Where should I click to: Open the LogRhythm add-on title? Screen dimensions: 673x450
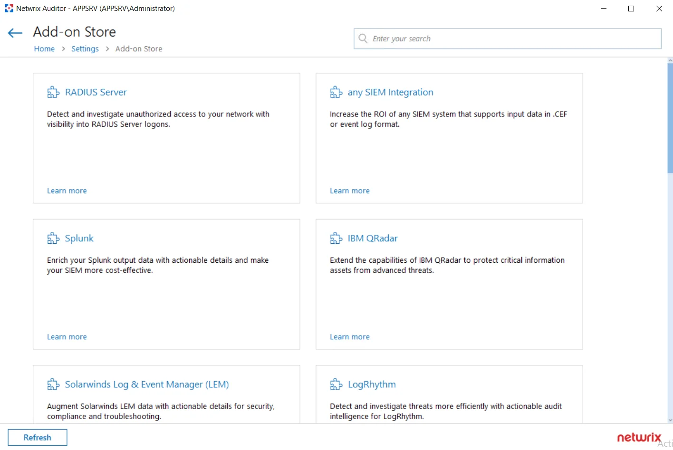coord(372,384)
